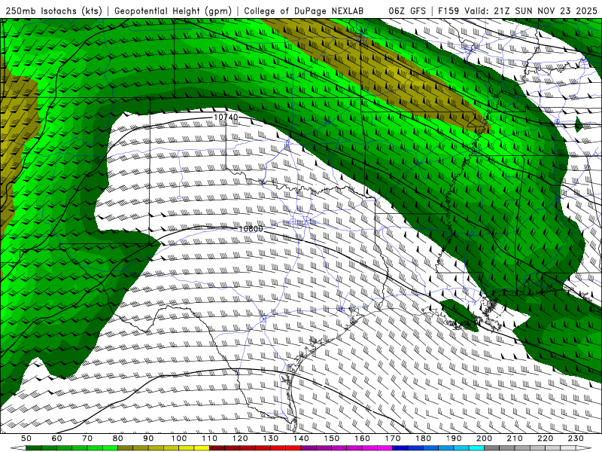This screenshot has width=602, height=452.
Task: Click the 220 kt legend label
Action: [x=545, y=438]
